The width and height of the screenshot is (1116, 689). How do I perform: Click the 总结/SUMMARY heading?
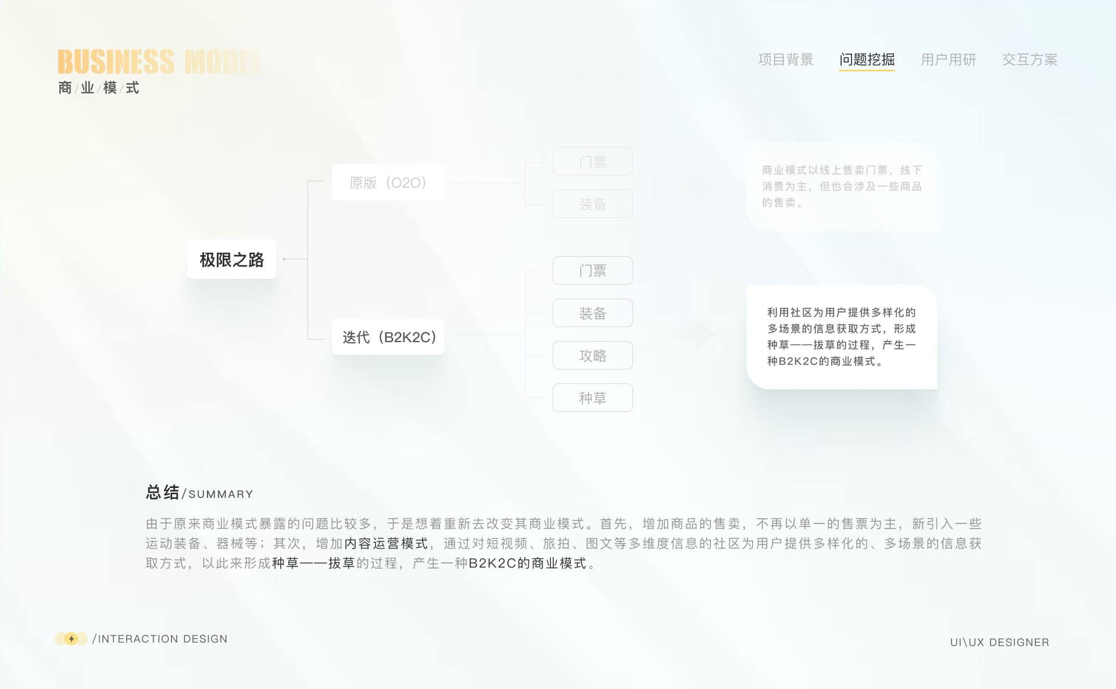[199, 493]
